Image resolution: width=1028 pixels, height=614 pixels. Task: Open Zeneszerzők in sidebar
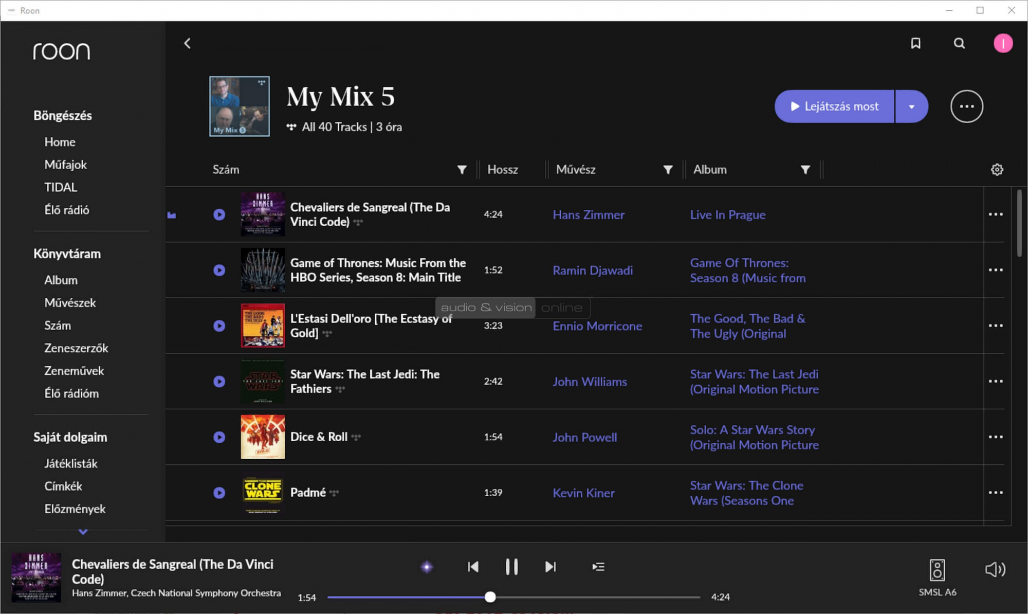(x=76, y=348)
